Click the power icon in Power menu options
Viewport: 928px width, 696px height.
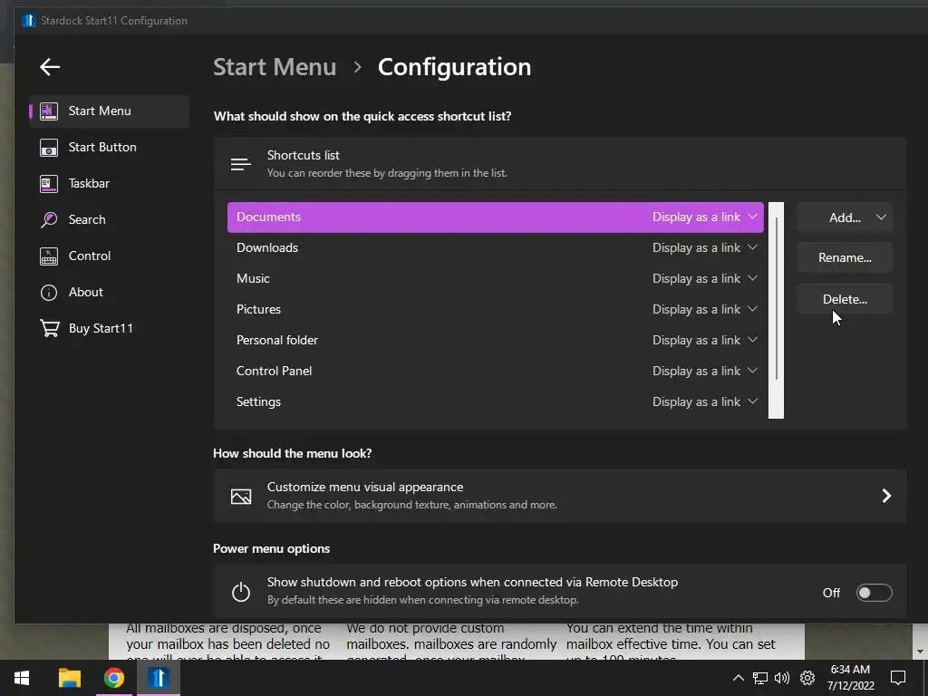click(241, 592)
